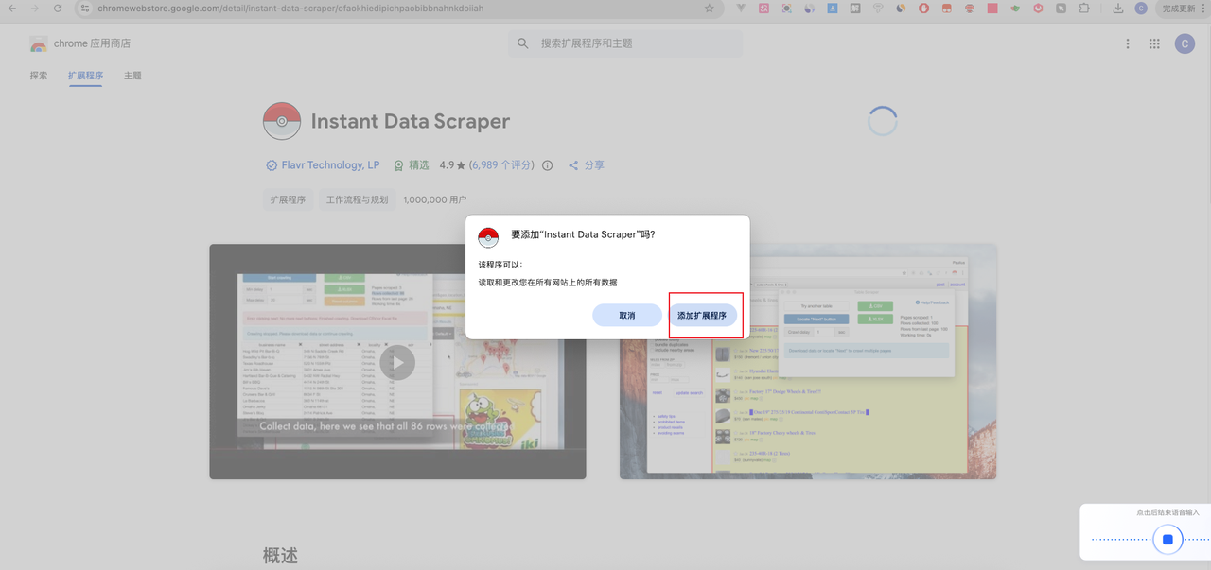The width and height of the screenshot is (1211, 570).
Task: Switch to 探索 tab
Action: (x=39, y=76)
